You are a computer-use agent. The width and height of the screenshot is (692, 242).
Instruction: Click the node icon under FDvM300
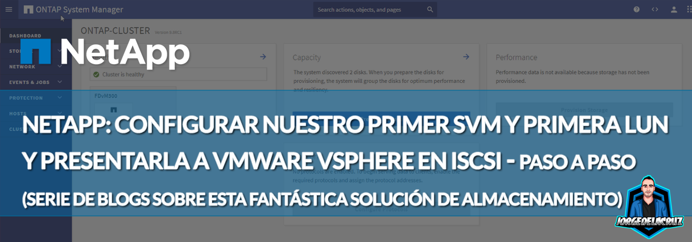click(x=113, y=109)
